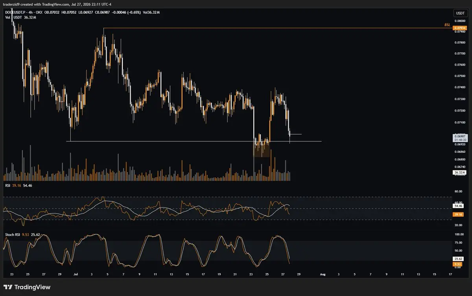The height and width of the screenshot is (296, 472).
Task: Click the DOGEUSDT.P symbol title in chart legend
Action: pos(15,13)
